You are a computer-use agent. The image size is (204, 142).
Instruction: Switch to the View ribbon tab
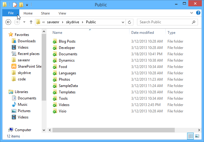point(62,13)
